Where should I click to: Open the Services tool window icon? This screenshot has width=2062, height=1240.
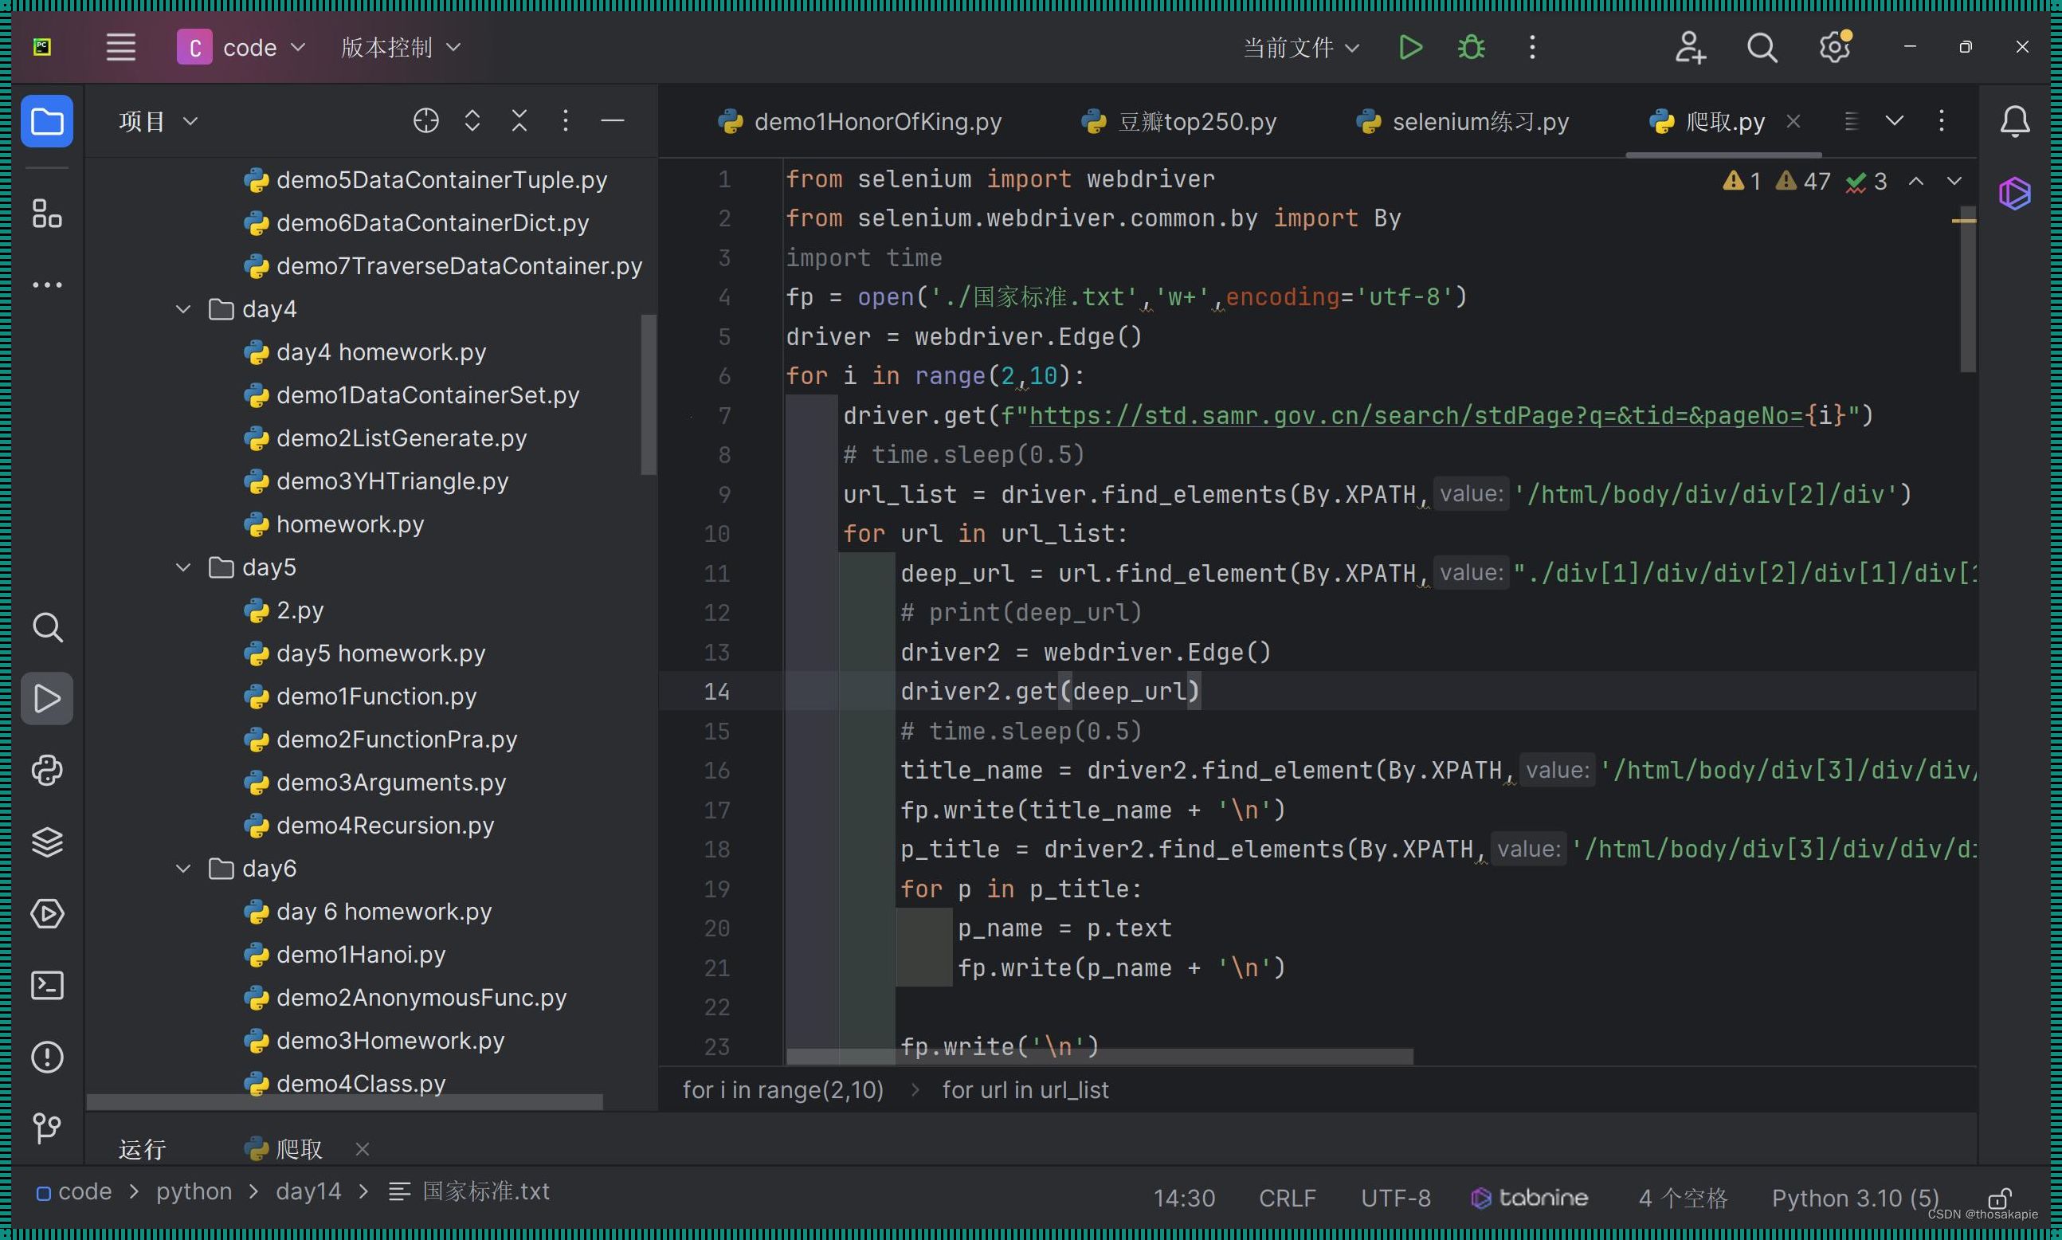click(x=47, y=913)
